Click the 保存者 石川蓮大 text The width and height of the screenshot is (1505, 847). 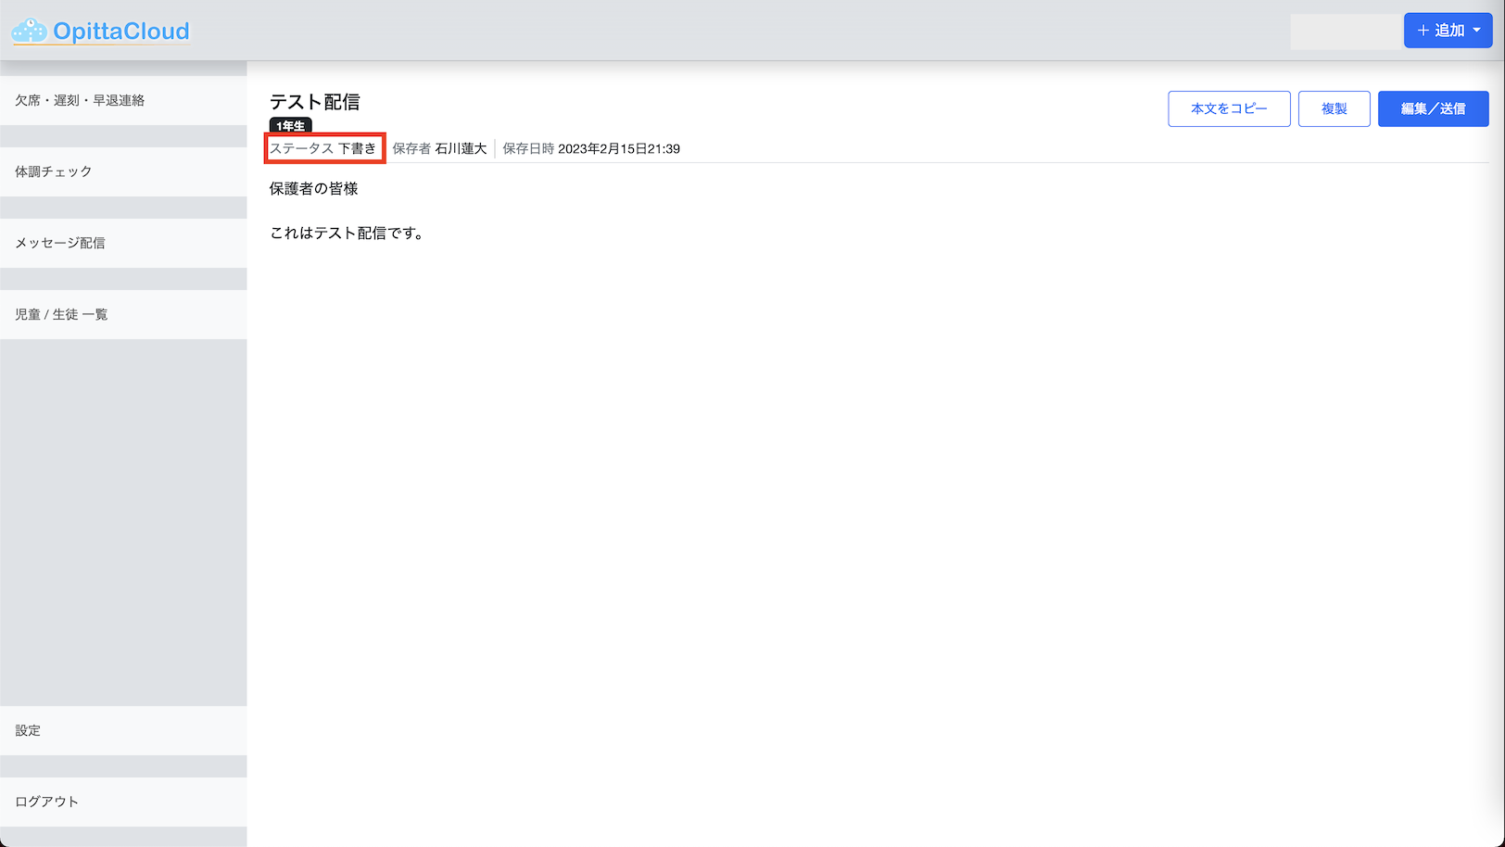tap(439, 148)
